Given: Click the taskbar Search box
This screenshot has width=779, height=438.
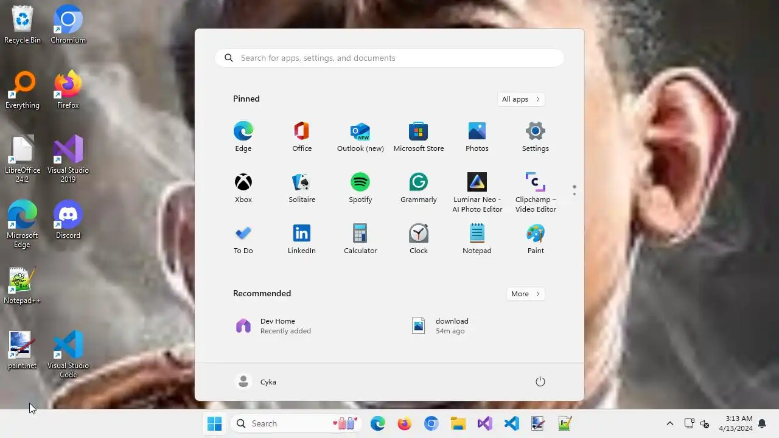Looking at the screenshot, I should point(296,423).
